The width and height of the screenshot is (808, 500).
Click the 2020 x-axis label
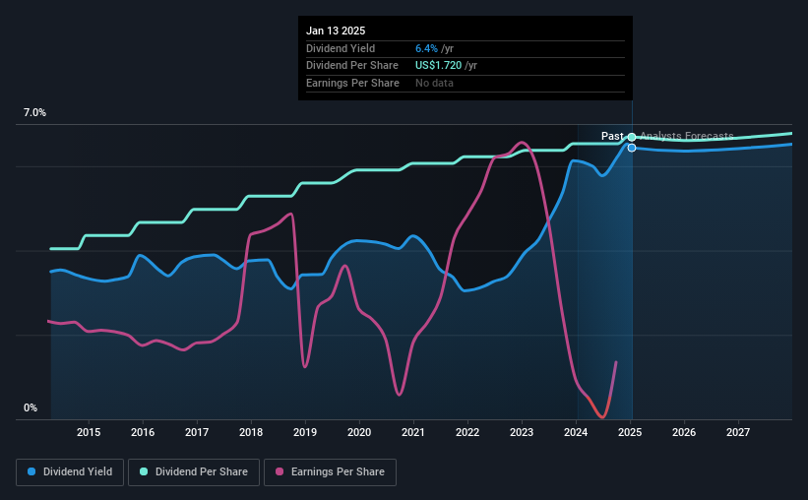tap(359, 432)
